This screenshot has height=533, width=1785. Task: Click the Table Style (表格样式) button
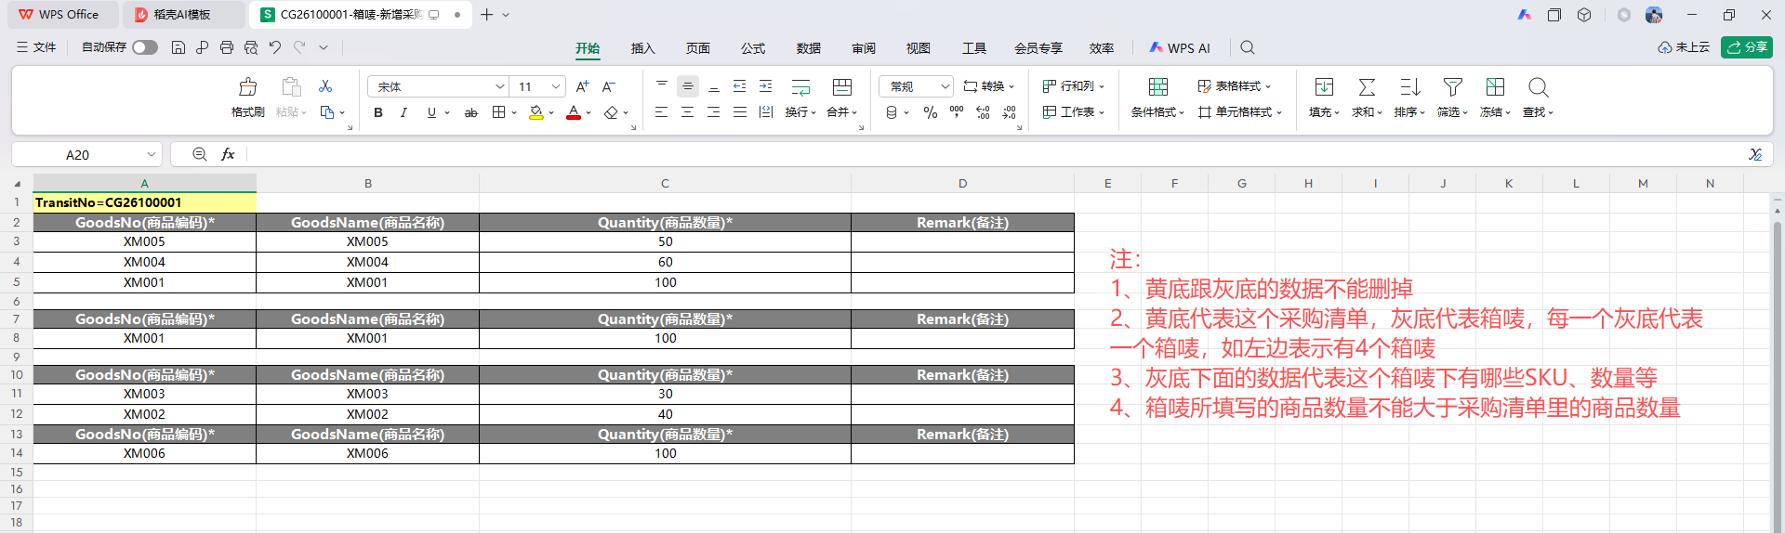tap(1234, 86)
